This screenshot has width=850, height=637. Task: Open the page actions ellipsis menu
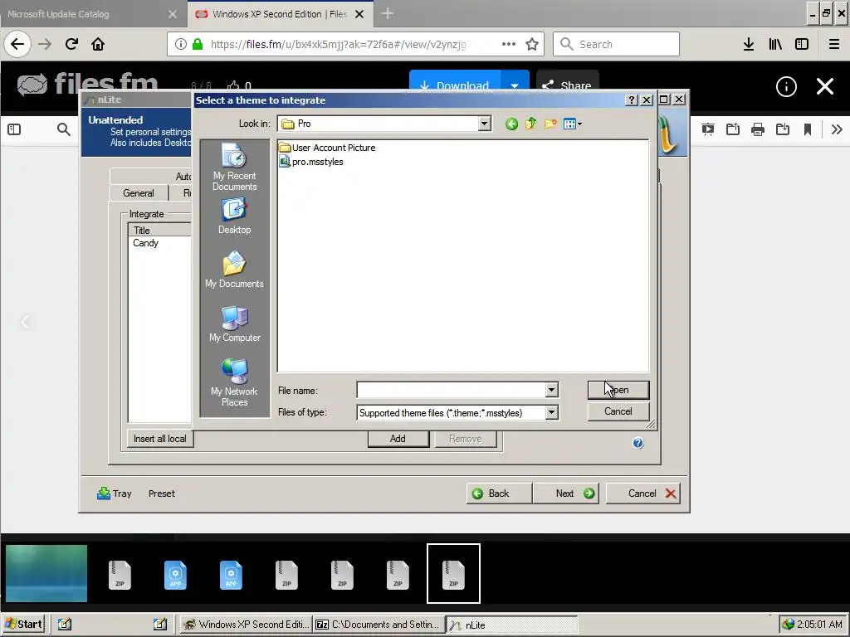point(509,44)
